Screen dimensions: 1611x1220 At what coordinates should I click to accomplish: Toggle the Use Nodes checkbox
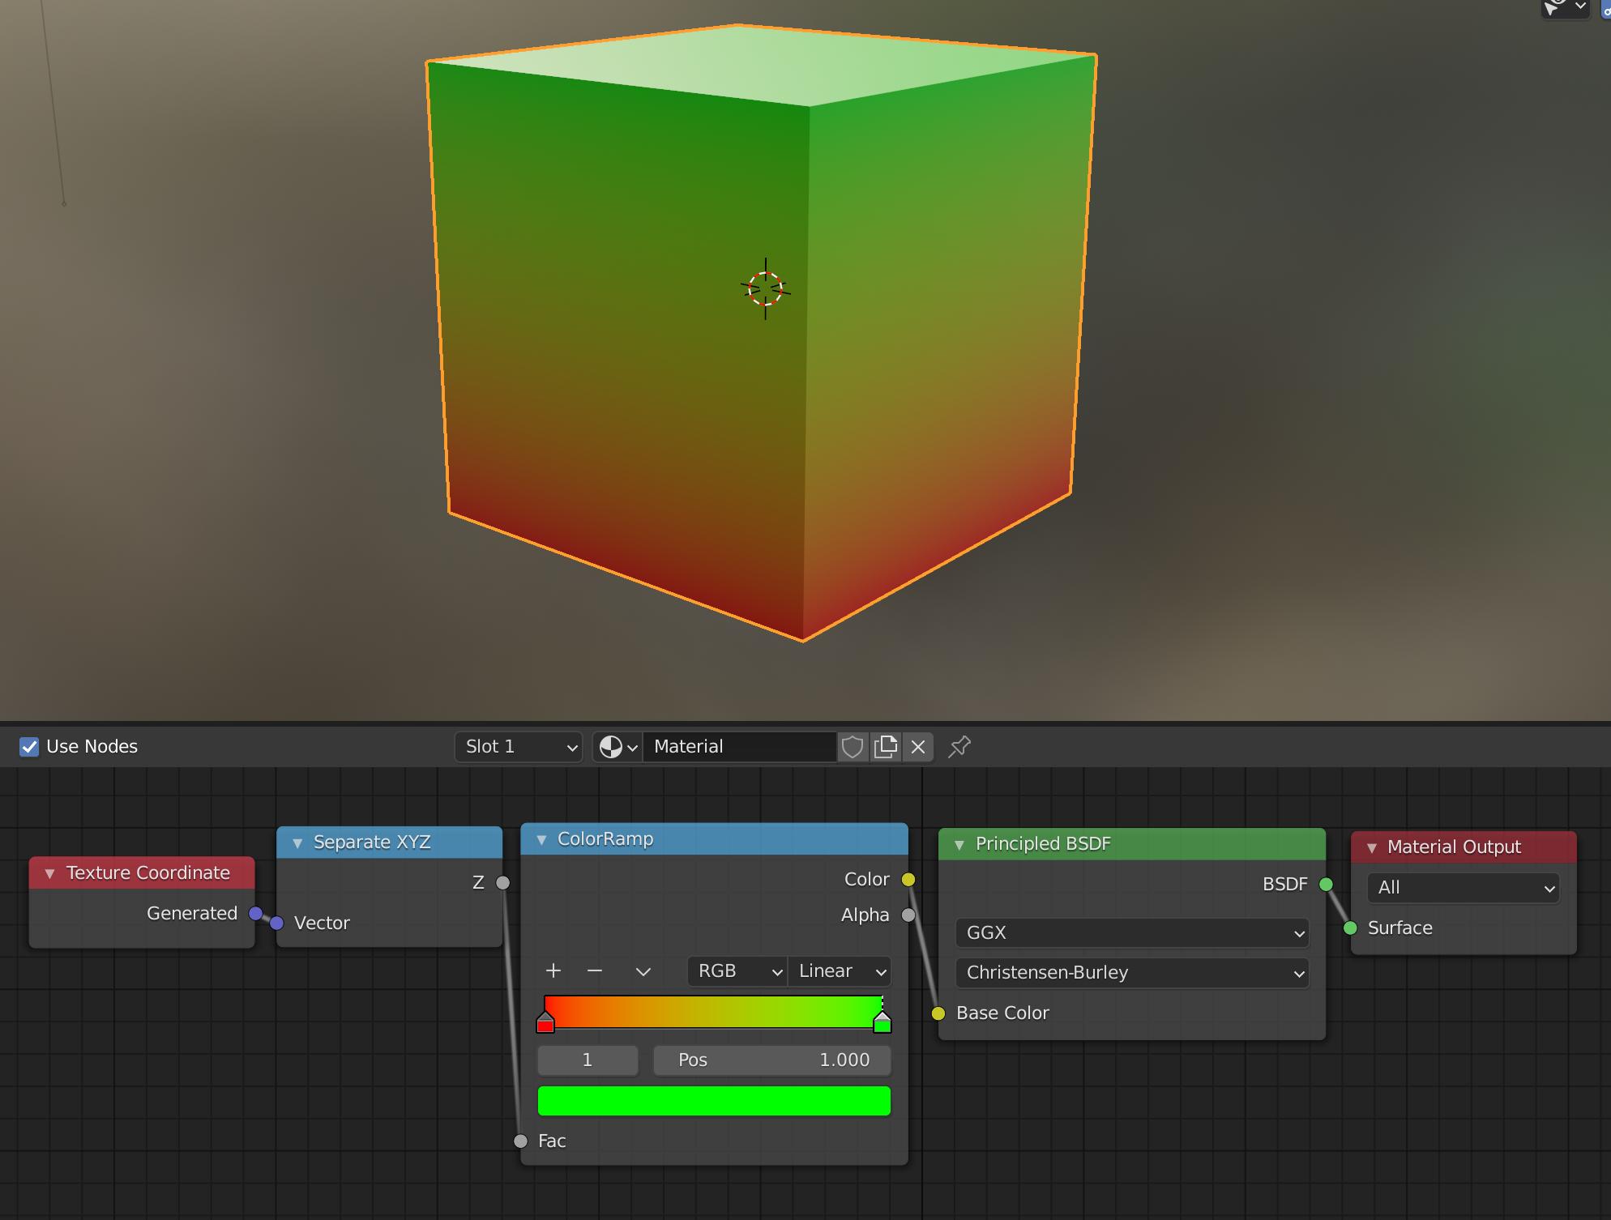pyautogui.click(x=29, y=746)
